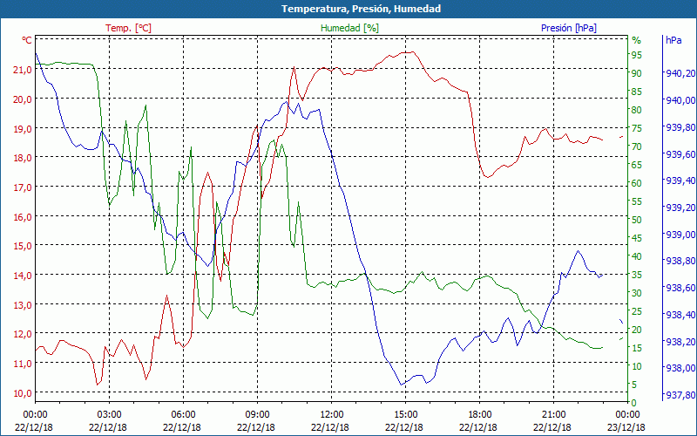Click humidity axis value 90
Viewport: 697px width, 436px height.
[637, 73]
